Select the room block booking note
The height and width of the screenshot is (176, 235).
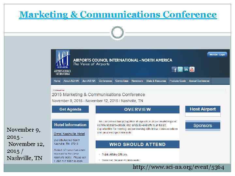[x=70, y=155]
